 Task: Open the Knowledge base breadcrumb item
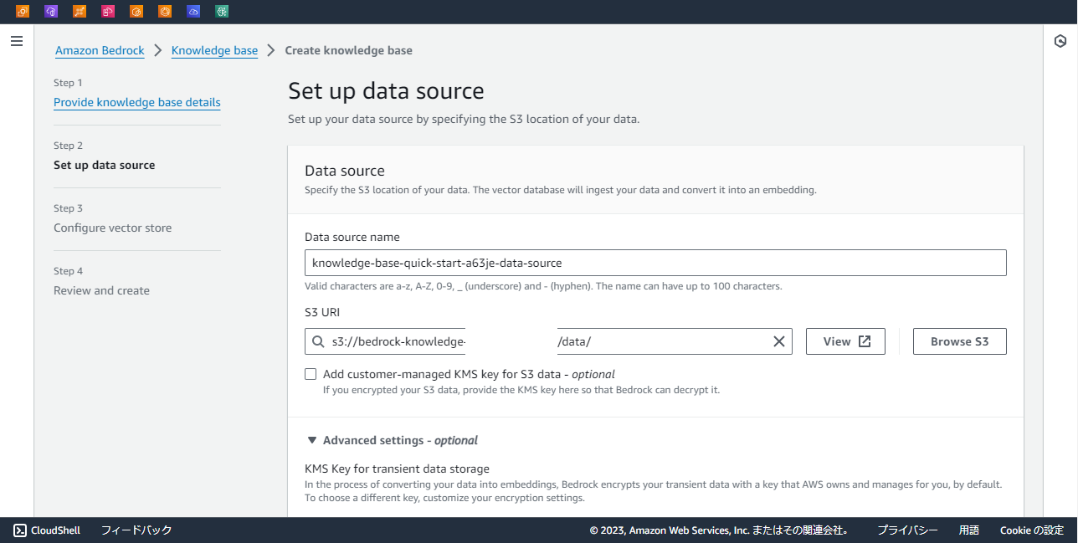click(x=214, y=50)
